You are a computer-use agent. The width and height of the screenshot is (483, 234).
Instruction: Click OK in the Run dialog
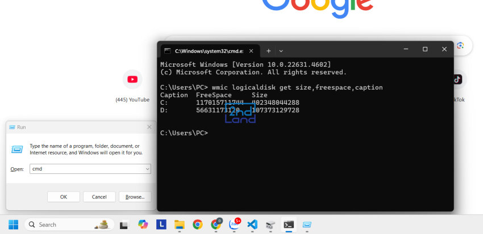click(64, 197)
